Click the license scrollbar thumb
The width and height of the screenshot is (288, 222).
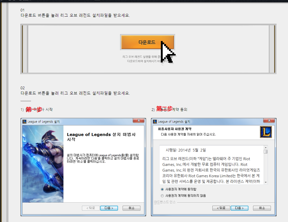pos(266,152)
